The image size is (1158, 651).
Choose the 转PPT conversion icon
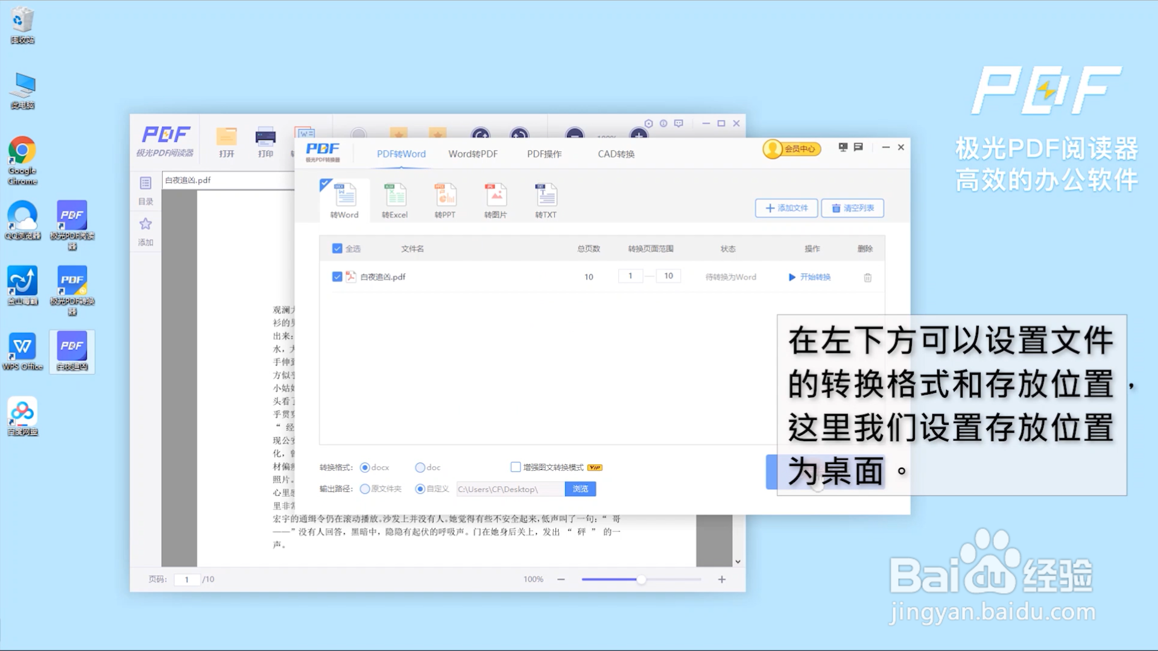(x=445, y=199)
